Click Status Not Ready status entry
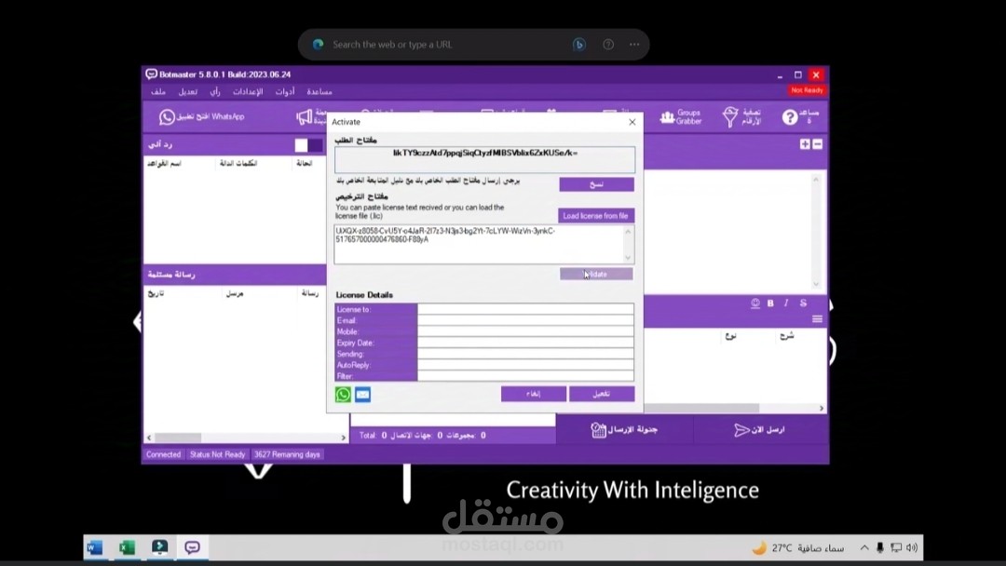This screenshot has width=1006, height=566. [x=217, y=454]
